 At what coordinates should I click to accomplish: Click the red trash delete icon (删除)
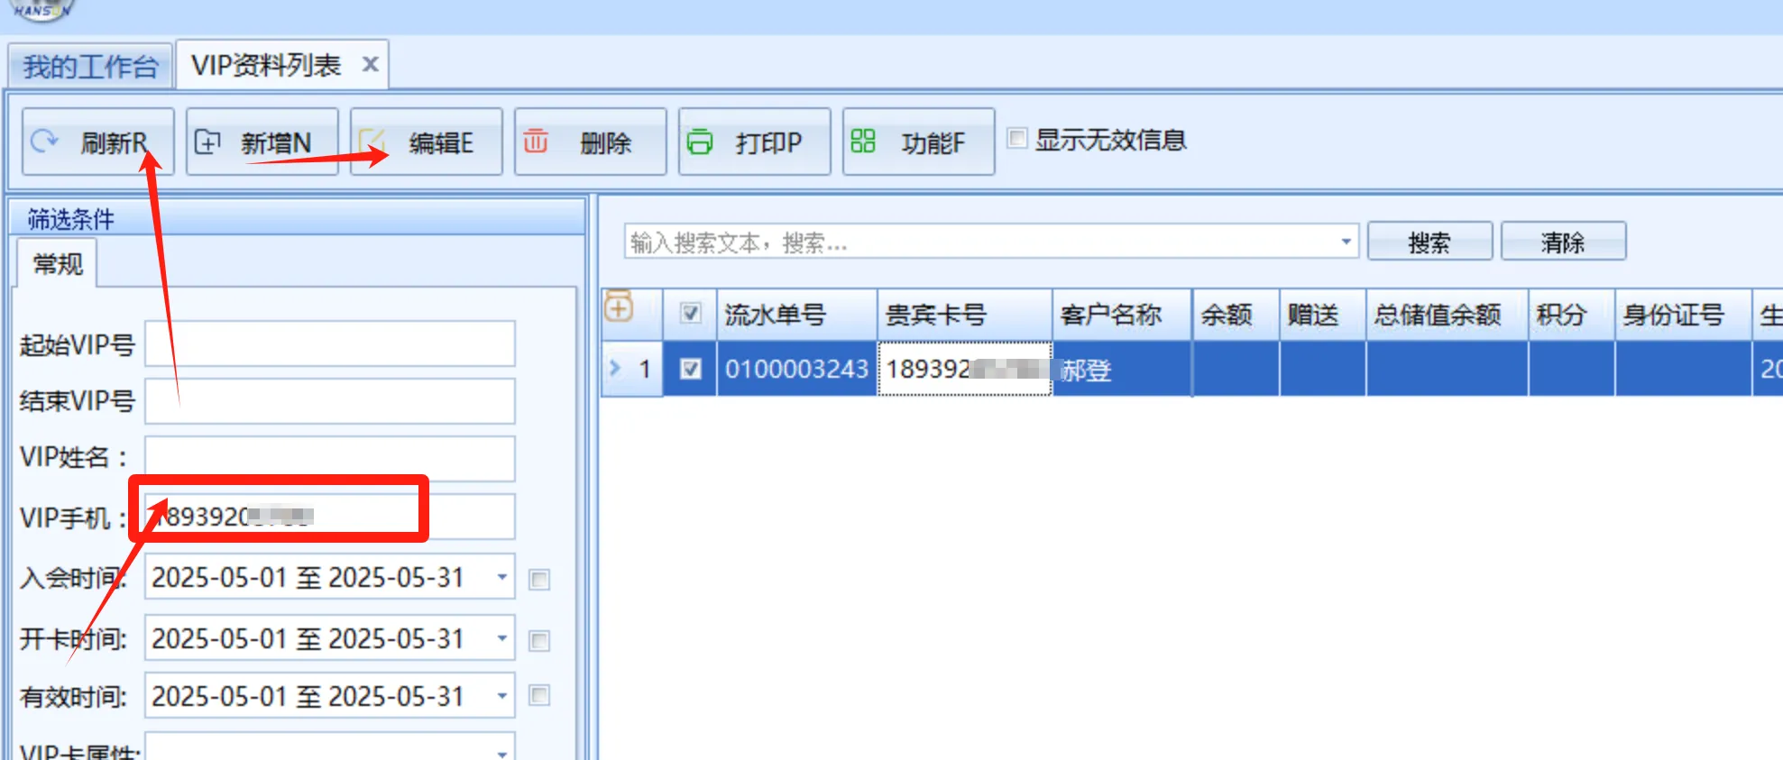click(536, 142)
